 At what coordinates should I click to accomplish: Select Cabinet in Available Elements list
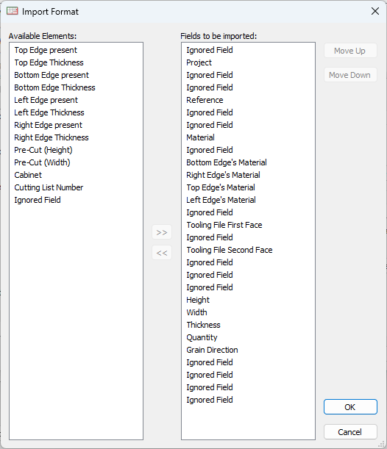[x=28, y=175]
